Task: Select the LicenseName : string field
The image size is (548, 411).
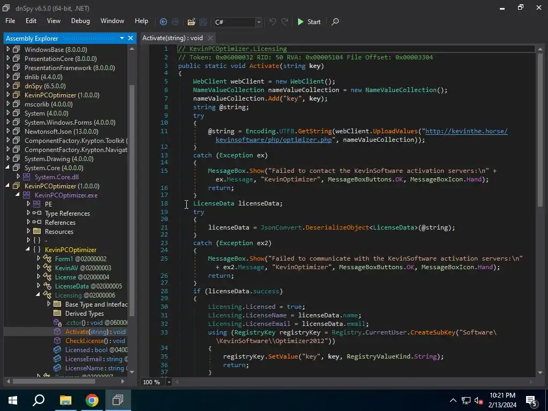Action: pos(96,368)
